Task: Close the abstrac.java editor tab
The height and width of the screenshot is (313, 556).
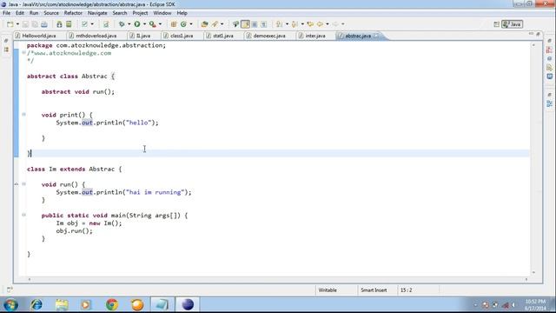Action: (x=376, y=36)
